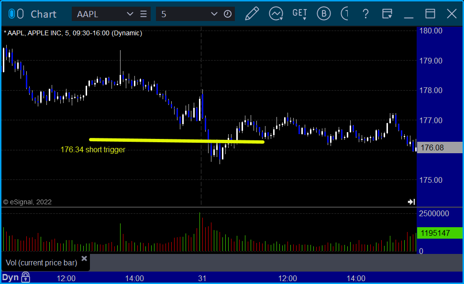Click the Chart window title text
The width and height of the screenshot is (464, 284).
(x=44, y=14)
